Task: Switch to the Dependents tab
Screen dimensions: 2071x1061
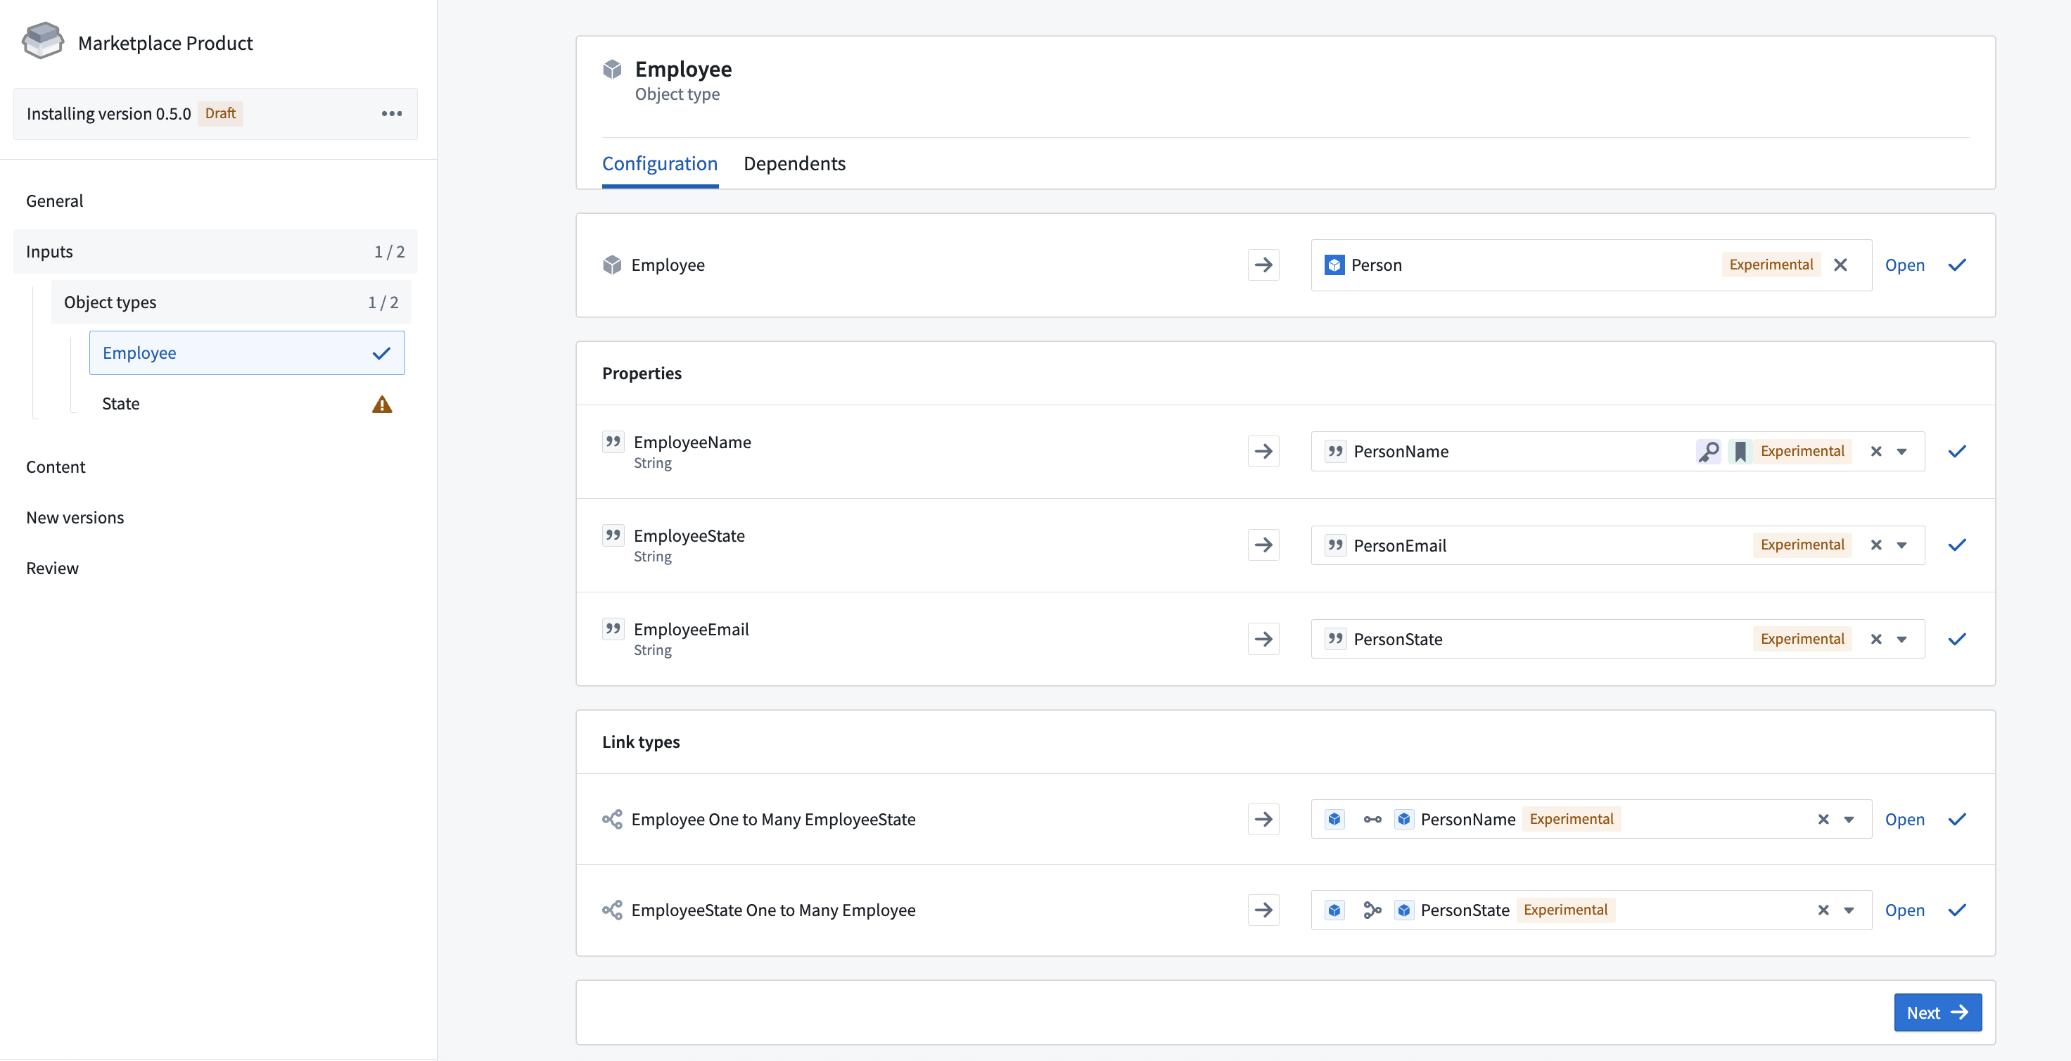Action: (794, 163)
